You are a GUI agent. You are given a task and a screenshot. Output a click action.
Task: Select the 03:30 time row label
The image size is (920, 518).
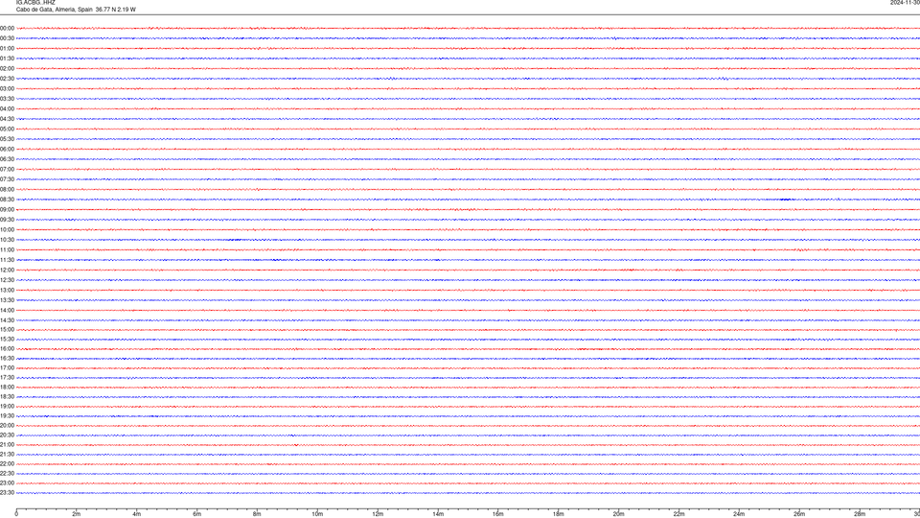[7, 99]
